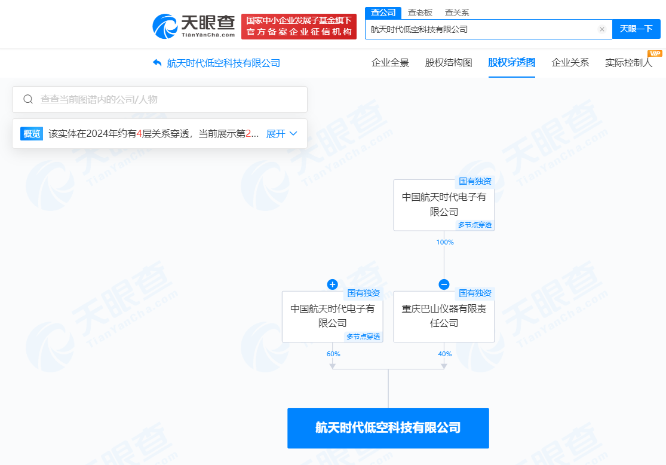Click the 40% ownership label
The width and height of the screenshot is (666, 465).
(445, 354)
